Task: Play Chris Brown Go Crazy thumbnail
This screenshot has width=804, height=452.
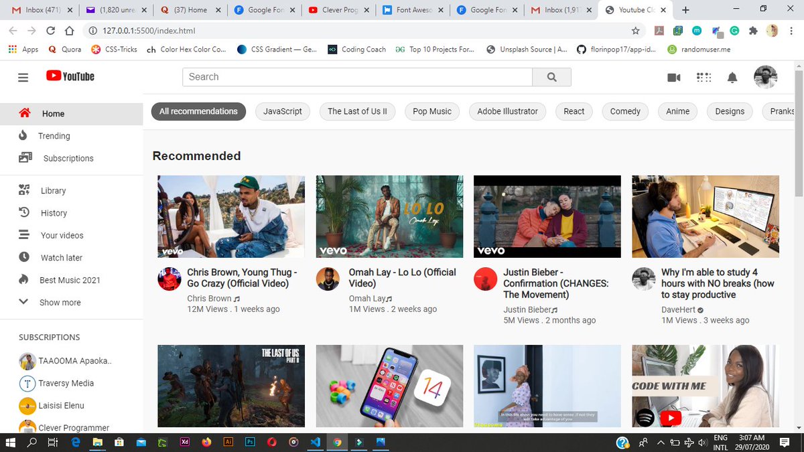Action: tap(231, 217)
